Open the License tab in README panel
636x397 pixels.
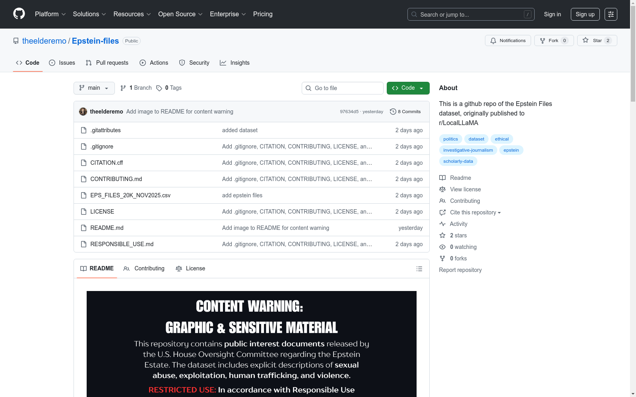point(190,268)
